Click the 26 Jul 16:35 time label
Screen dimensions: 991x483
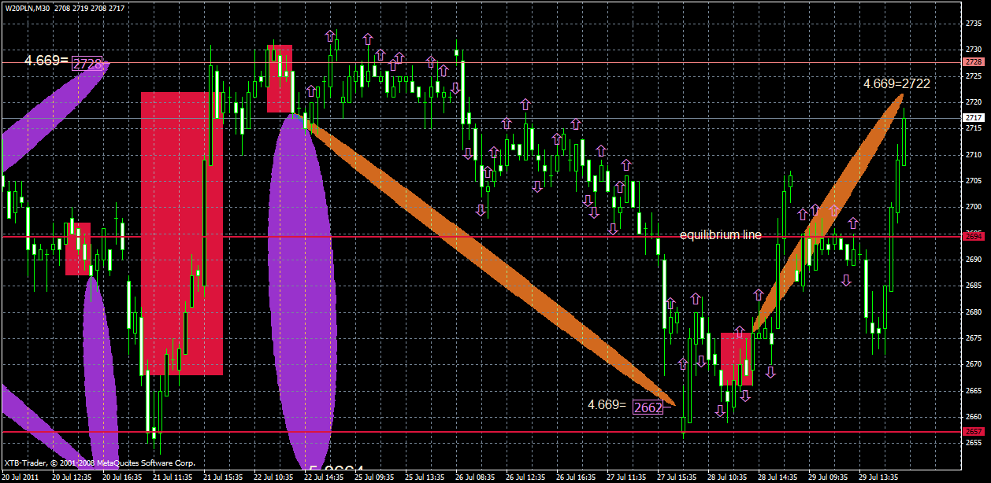577,477
